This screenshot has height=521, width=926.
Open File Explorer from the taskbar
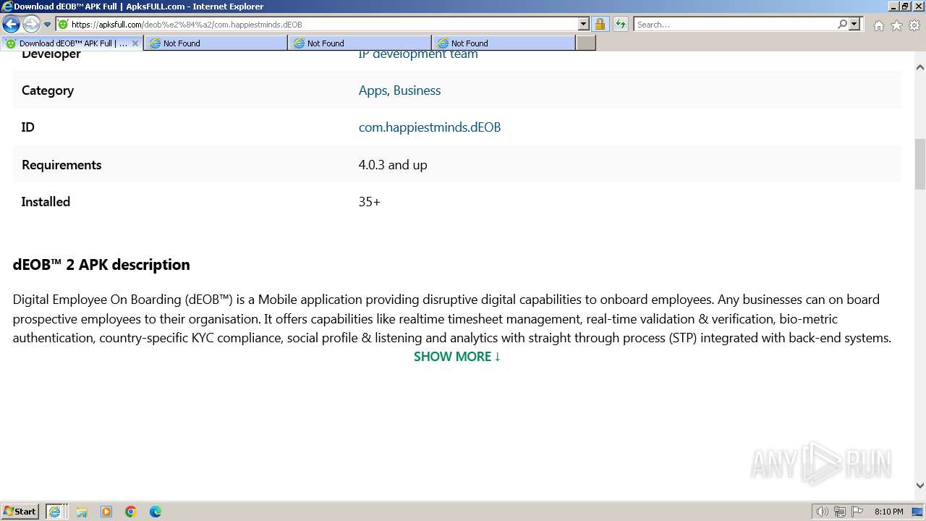click(x=82, y=512)
